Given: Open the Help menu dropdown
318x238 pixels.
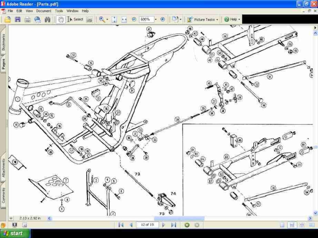Looking at the screenshot, I should click(x=85, y=11).
